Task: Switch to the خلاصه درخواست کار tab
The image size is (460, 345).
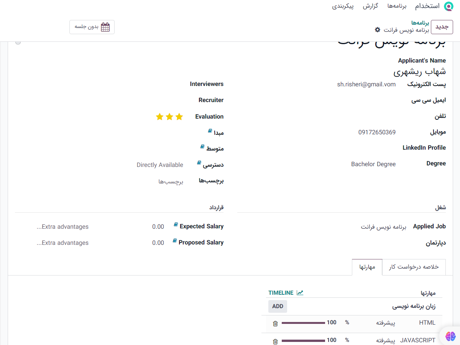Action: pyautogui.click(x=414, y=267)
